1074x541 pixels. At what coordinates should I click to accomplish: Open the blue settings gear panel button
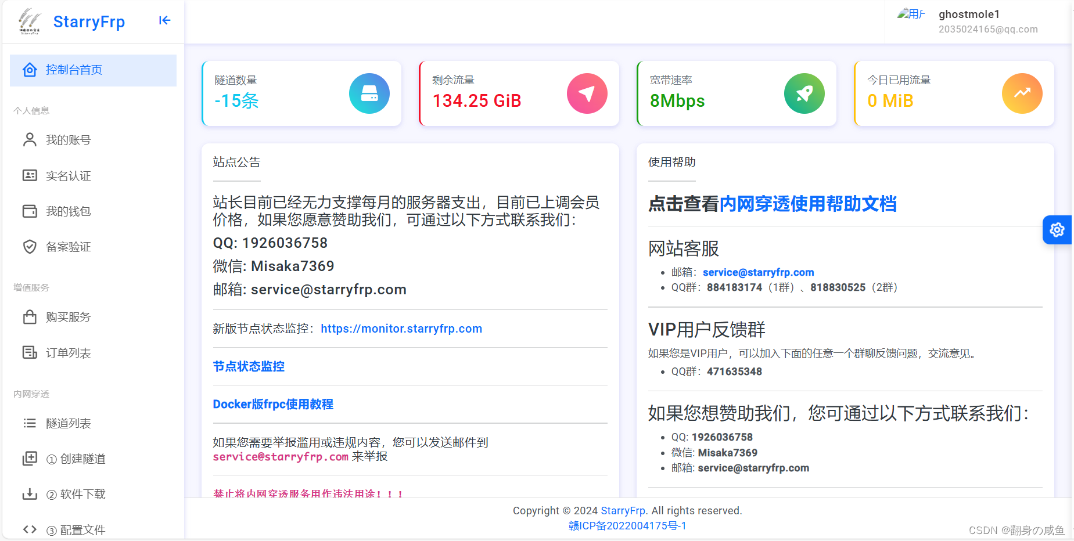[1057, 230]
